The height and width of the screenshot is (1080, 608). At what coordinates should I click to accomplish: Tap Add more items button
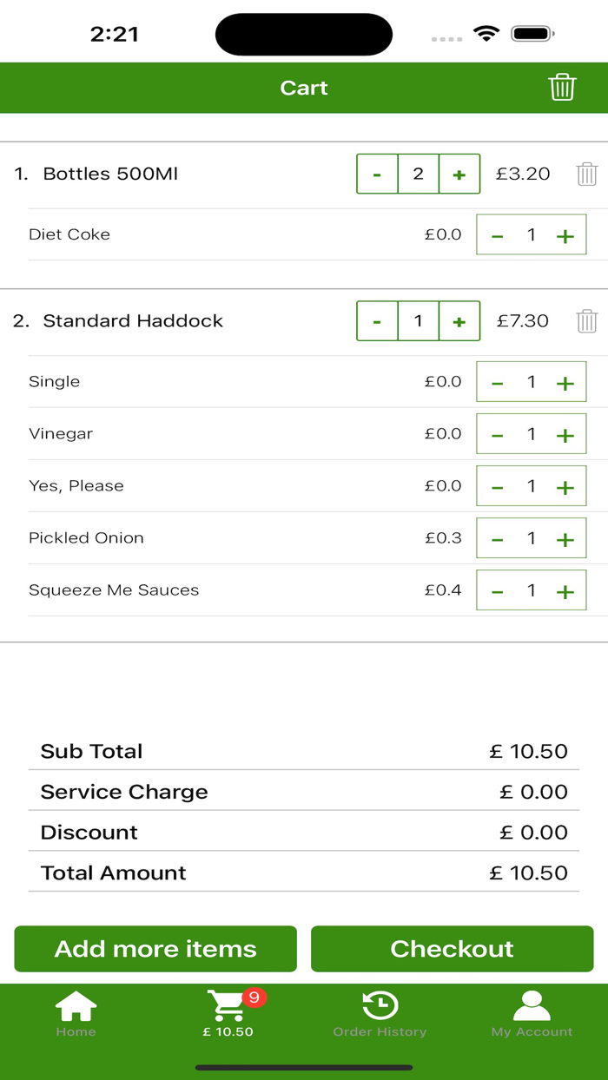pyautogui.click(x=155, y=949)
